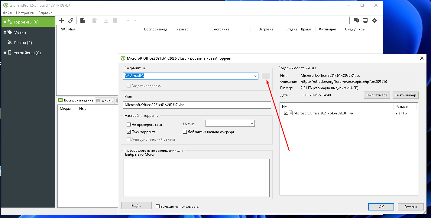Image resolution: width=431 pixels, height=218 pixels.
Task: Switch to the Воспроизведение tab
Action: pyautogui.click(x=76, y=100)
